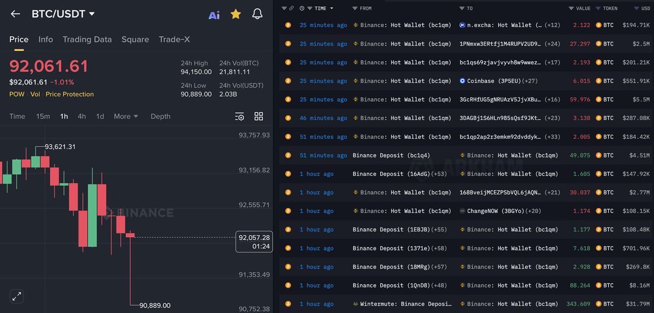Switch to the Depth chart view

tap(160, 116)
